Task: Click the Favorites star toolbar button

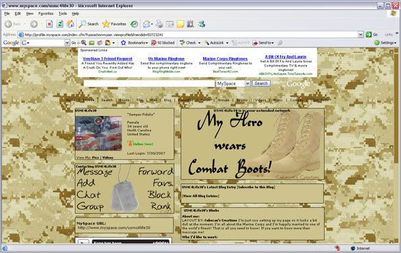Action: [114, 24]
